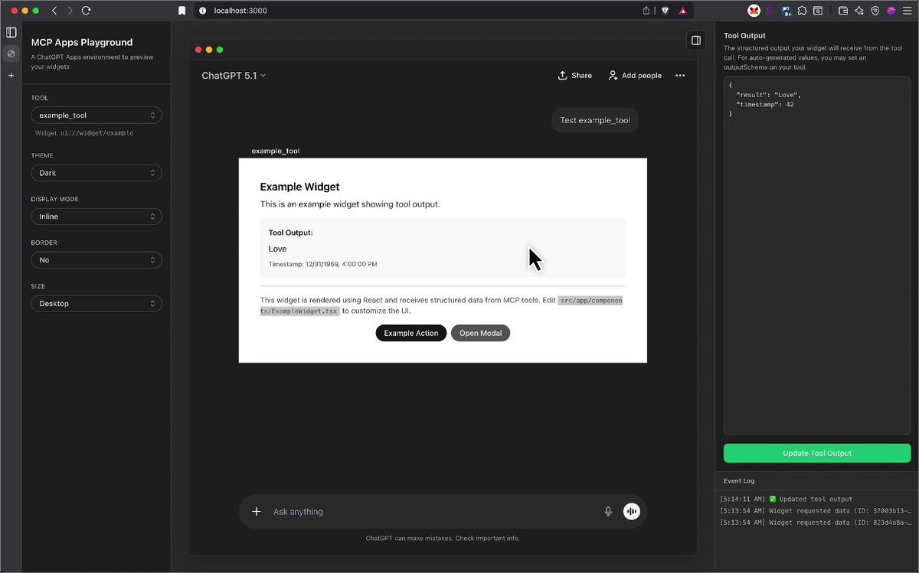This screenshot has height=573, width=919.
Task: Open the browser hamburger menu
Action: click(x=908, y=11)
